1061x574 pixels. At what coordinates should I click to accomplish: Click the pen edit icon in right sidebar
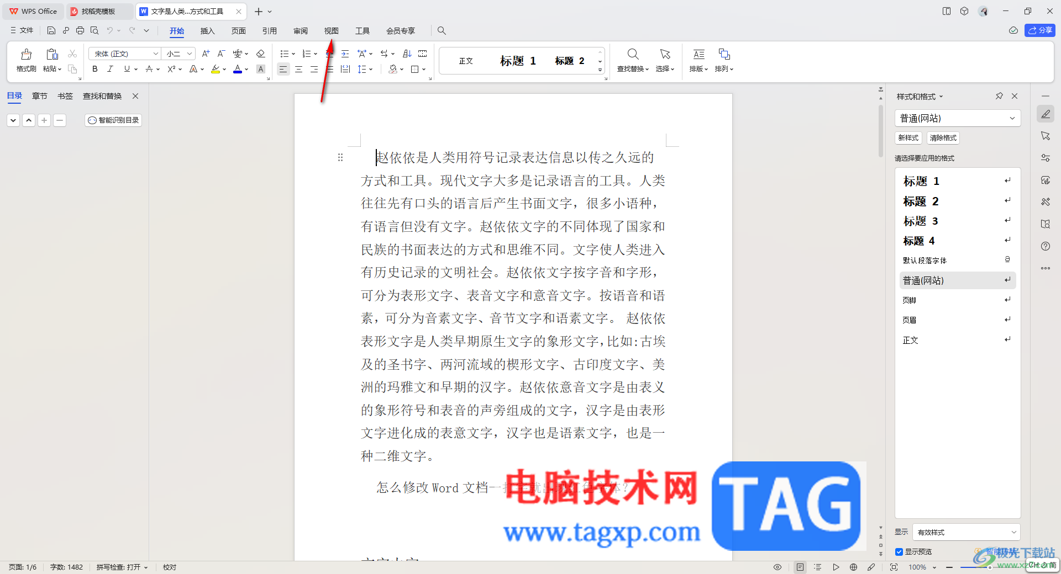[1046, 114]
